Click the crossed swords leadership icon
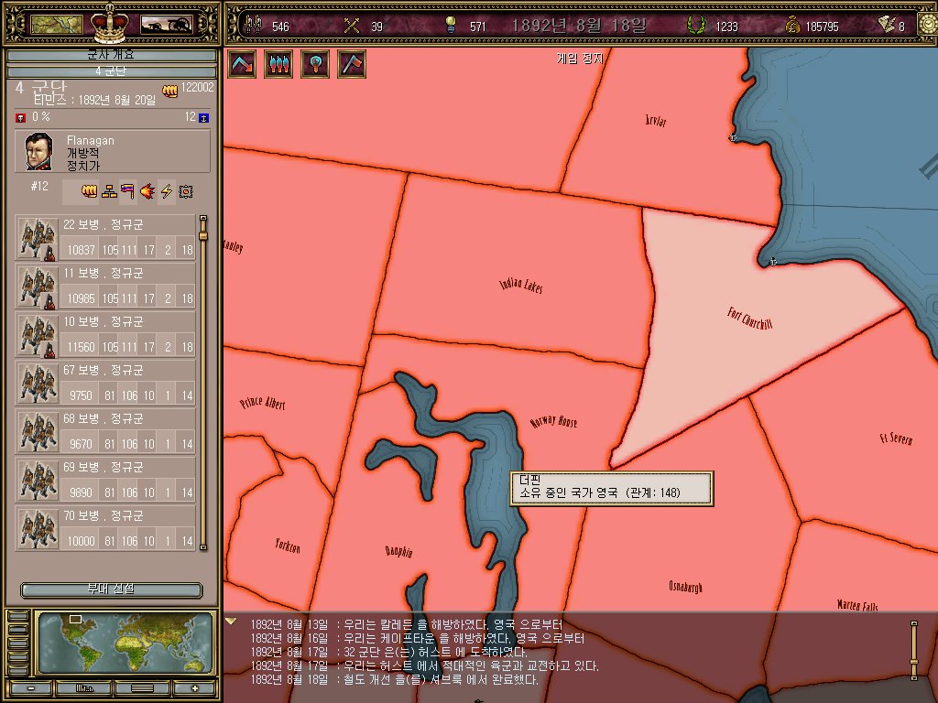 point(352,26)
